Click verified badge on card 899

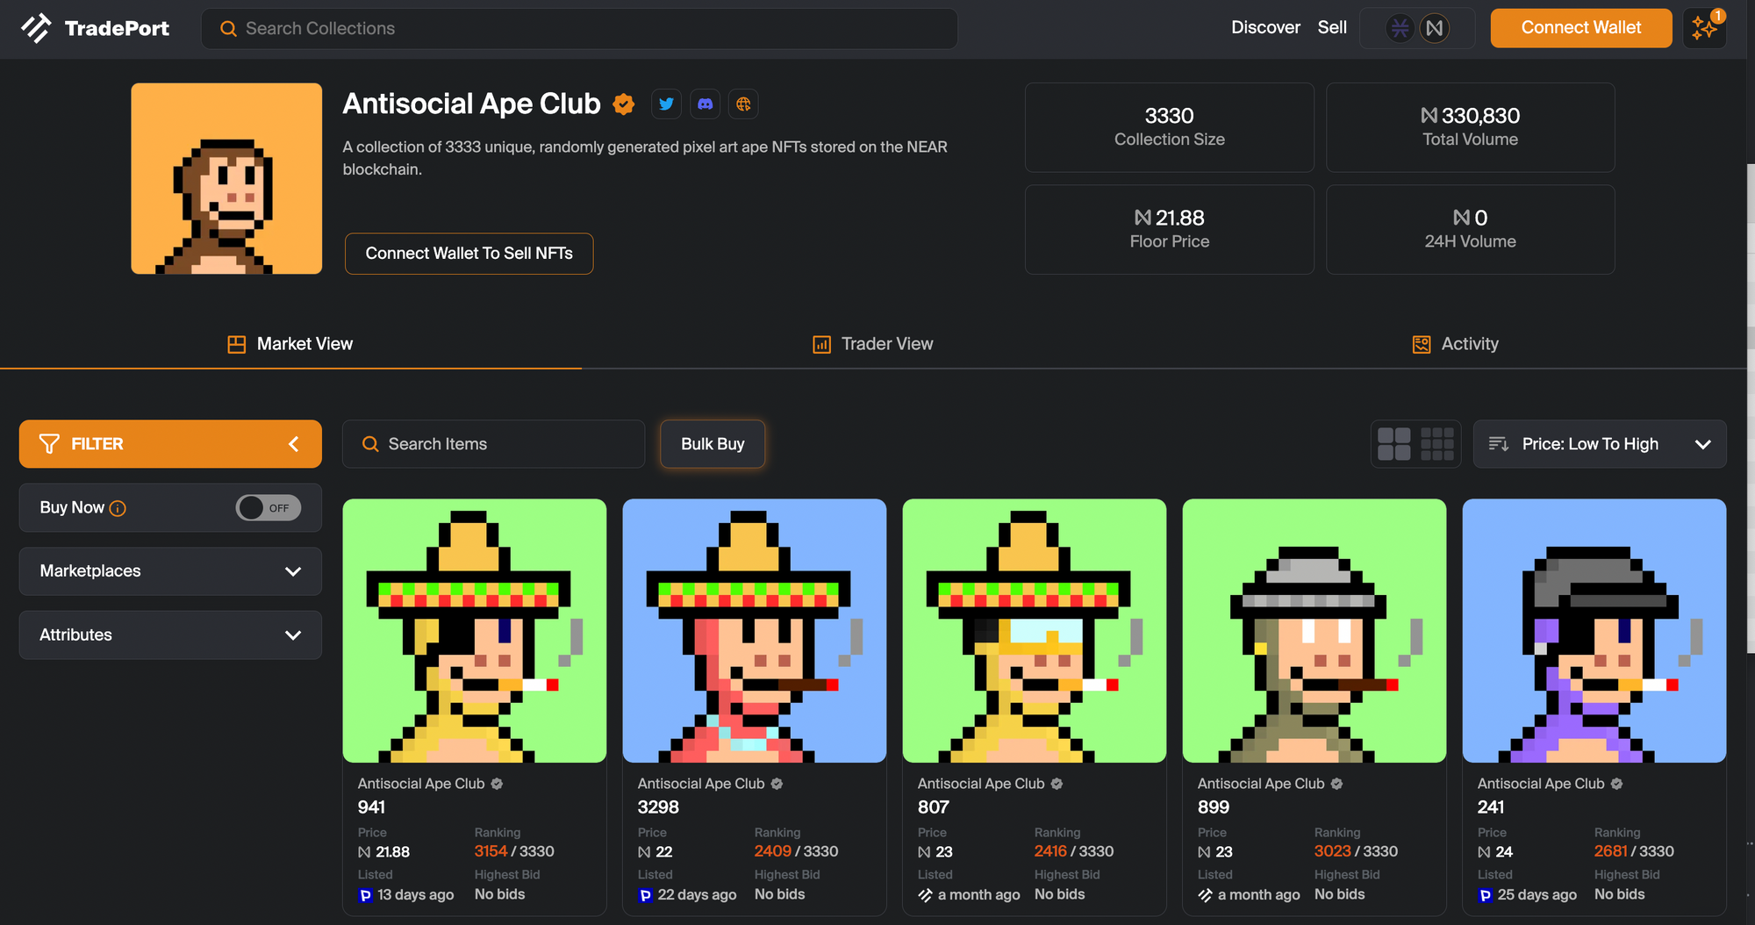tap(1336, 784)
